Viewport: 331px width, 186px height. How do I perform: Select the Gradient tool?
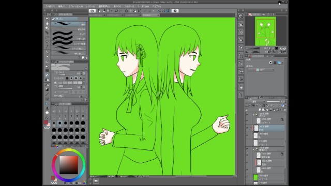point(47,89)
